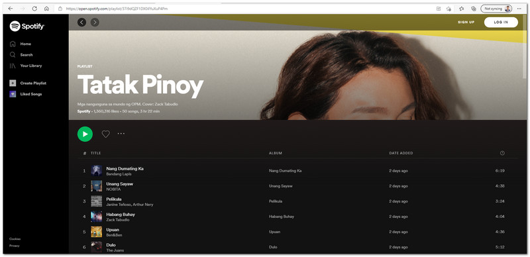530x257 pixels.
Task: Open browser settings and more menu
Action: point(519,9)
